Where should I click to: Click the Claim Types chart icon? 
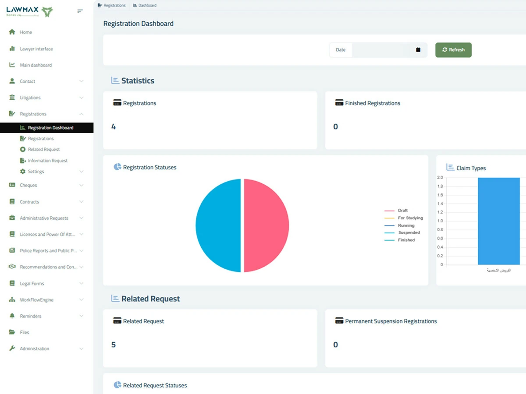pyautogui.click(x=450, y=167)
